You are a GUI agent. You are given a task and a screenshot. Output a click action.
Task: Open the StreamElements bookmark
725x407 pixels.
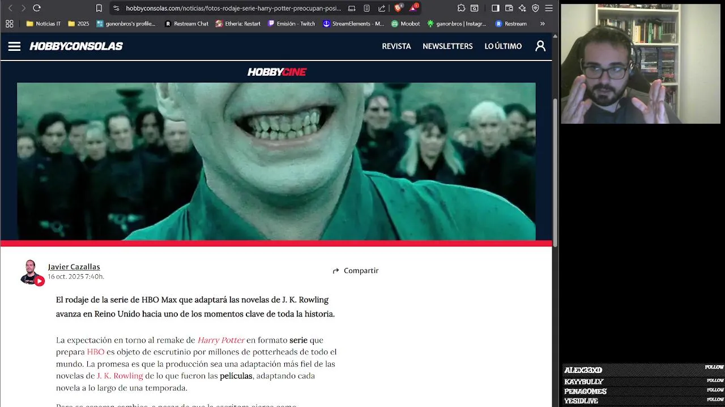[x=353, y=24]
